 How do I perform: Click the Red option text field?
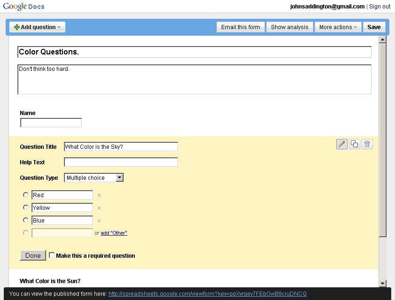(62, 195)
